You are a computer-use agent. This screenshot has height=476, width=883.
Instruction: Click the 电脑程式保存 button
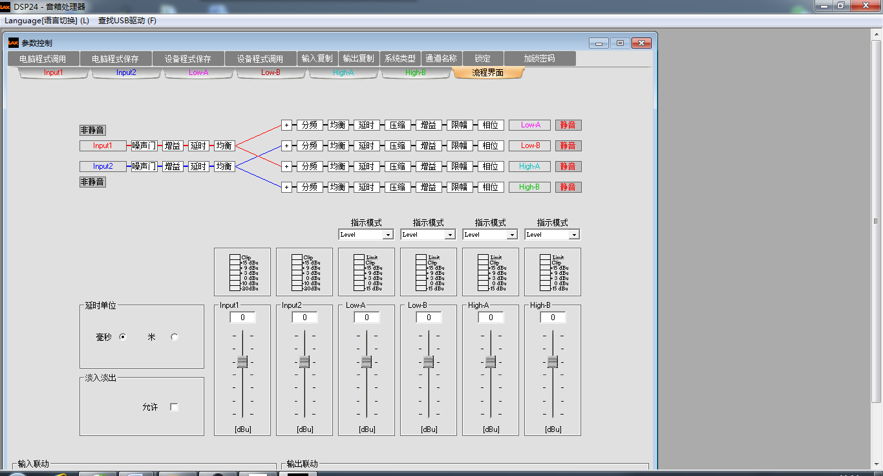pos(115,58)
